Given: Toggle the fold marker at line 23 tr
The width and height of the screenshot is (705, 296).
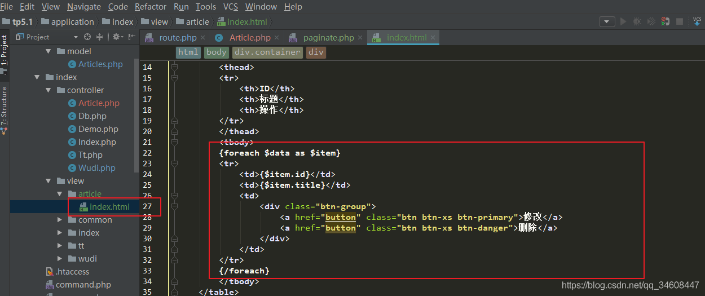Looking at the screenshot, I should [175, 164].
